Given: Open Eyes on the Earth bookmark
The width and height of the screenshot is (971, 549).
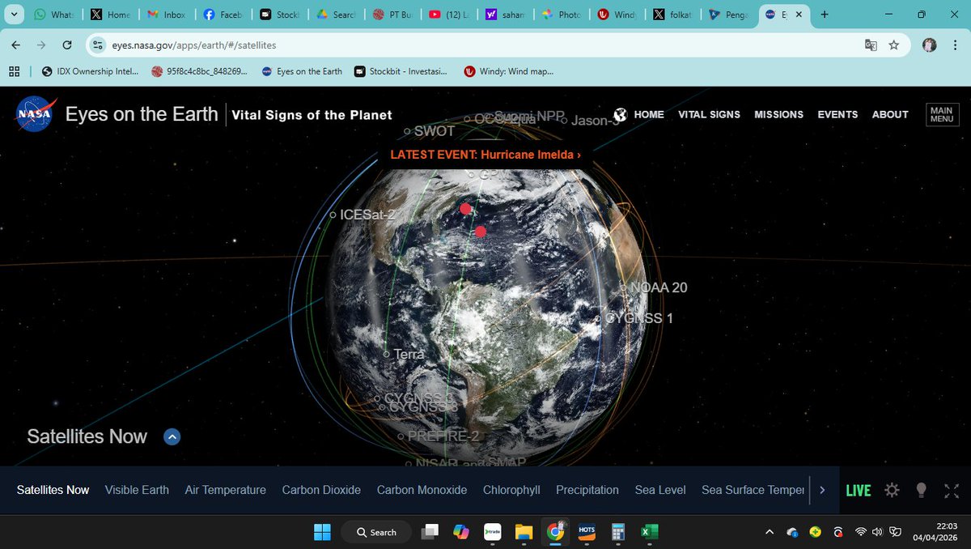Looking at the screenshot, I should (x=302, y=71).
